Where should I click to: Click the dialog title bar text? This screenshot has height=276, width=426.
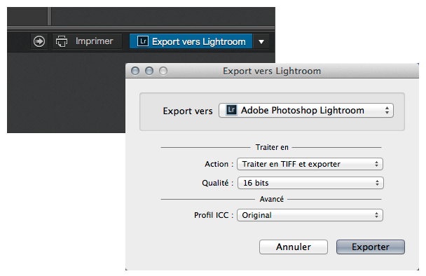pyautogui.click(x=272, y=71)
